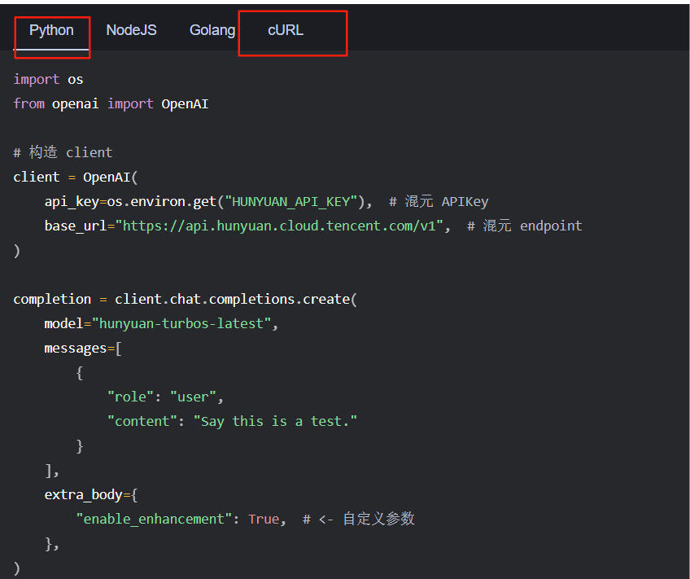Screen dimensions: 690x579
Task: Click the OpenAI import name on line two
Action: tap(185, 104)
